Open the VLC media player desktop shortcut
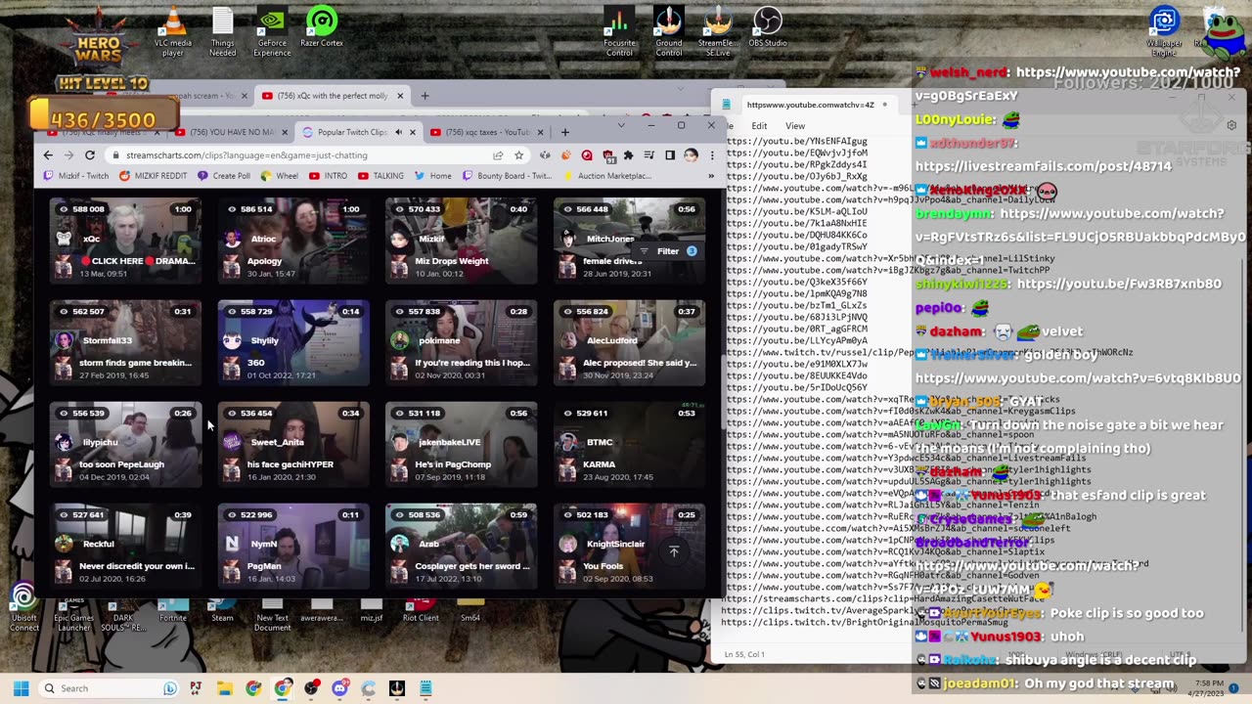This screenshot has height=704, width=1252. [173, 32]
